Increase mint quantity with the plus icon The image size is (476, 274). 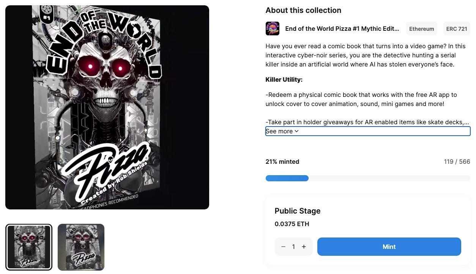click(304, 247)
